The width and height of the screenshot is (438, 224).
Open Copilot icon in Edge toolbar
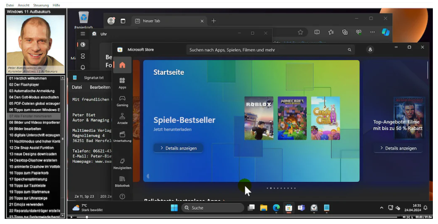(386, 32)
